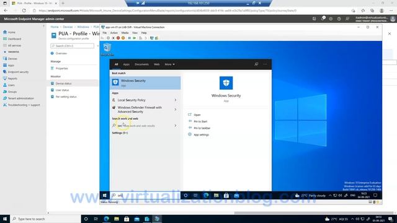Open File menu in VM Connection

pos(105,33)
